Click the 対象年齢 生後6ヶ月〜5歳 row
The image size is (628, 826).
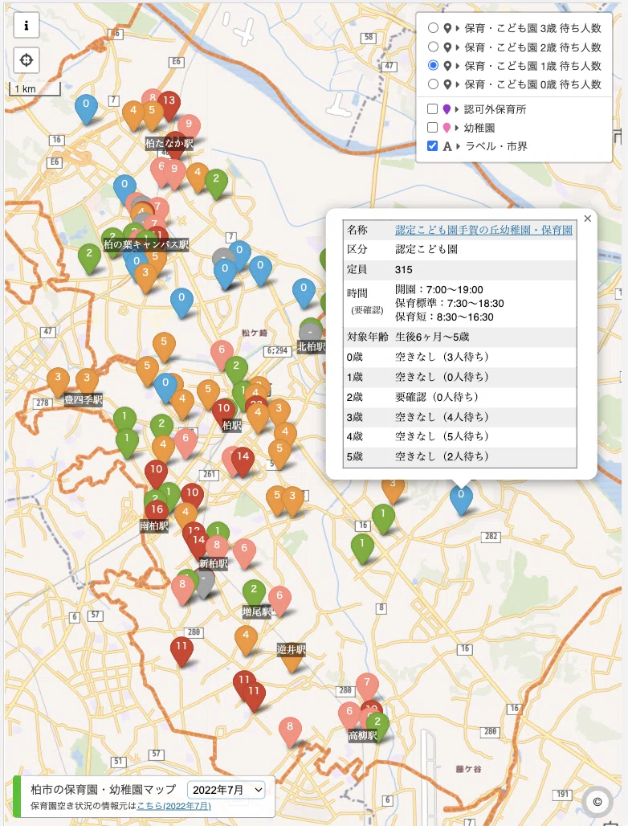459,337
